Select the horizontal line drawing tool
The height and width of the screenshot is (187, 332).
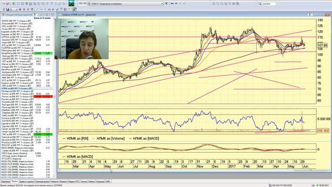pyautogui.click(x=41, y=9)
